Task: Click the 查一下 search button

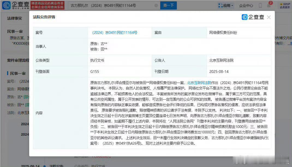Action: click(168, 5)
